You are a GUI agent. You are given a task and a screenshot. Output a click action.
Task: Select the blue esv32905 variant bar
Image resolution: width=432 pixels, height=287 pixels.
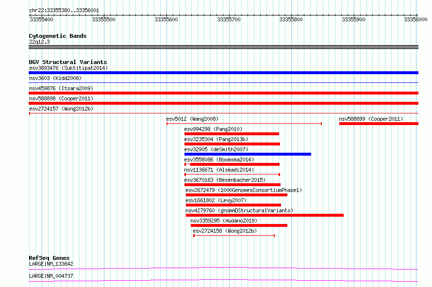[x=248, y=154]
